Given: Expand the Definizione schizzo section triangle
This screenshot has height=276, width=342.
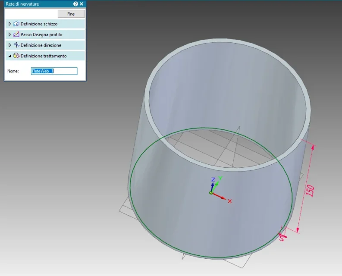Looking at the screenshot, I should pos(10,24).
